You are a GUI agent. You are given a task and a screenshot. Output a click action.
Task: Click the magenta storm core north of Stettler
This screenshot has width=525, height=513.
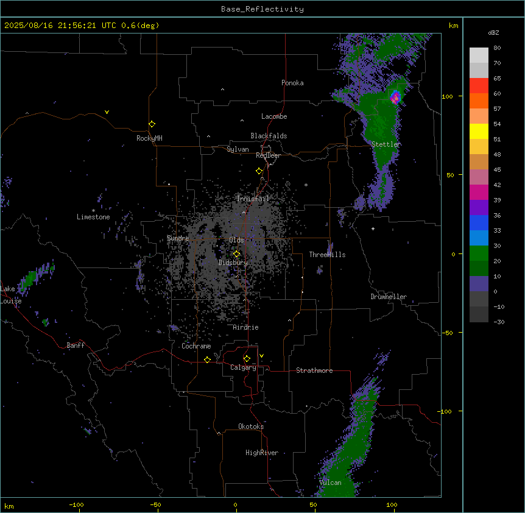(395, 97)
